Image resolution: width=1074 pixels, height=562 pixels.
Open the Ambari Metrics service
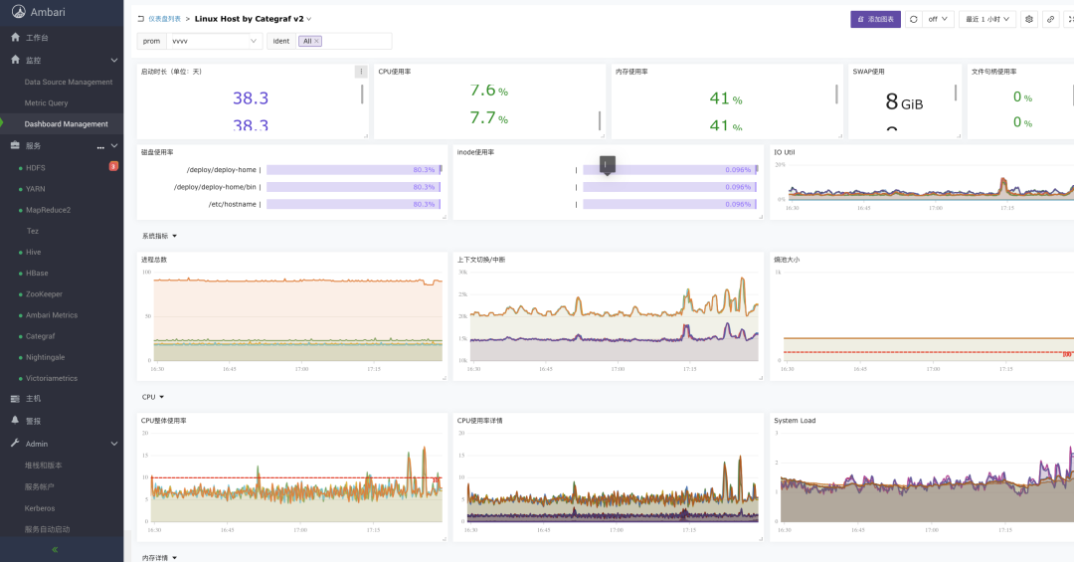[52, 315]
